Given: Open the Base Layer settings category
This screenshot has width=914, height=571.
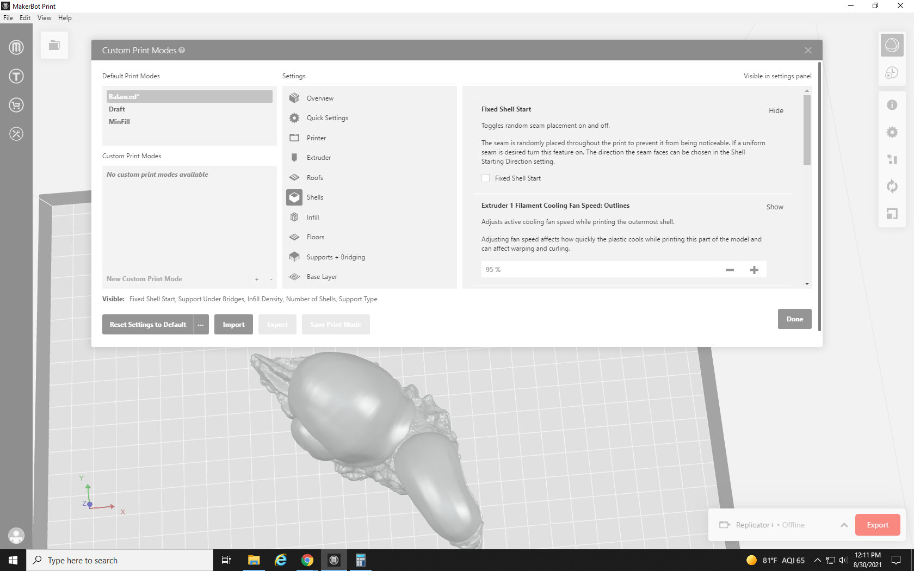Looking at the screenshot, I should coord(322,277).
